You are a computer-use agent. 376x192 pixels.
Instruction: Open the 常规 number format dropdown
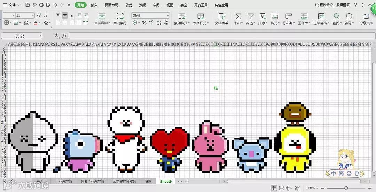(x=168, y=16)
